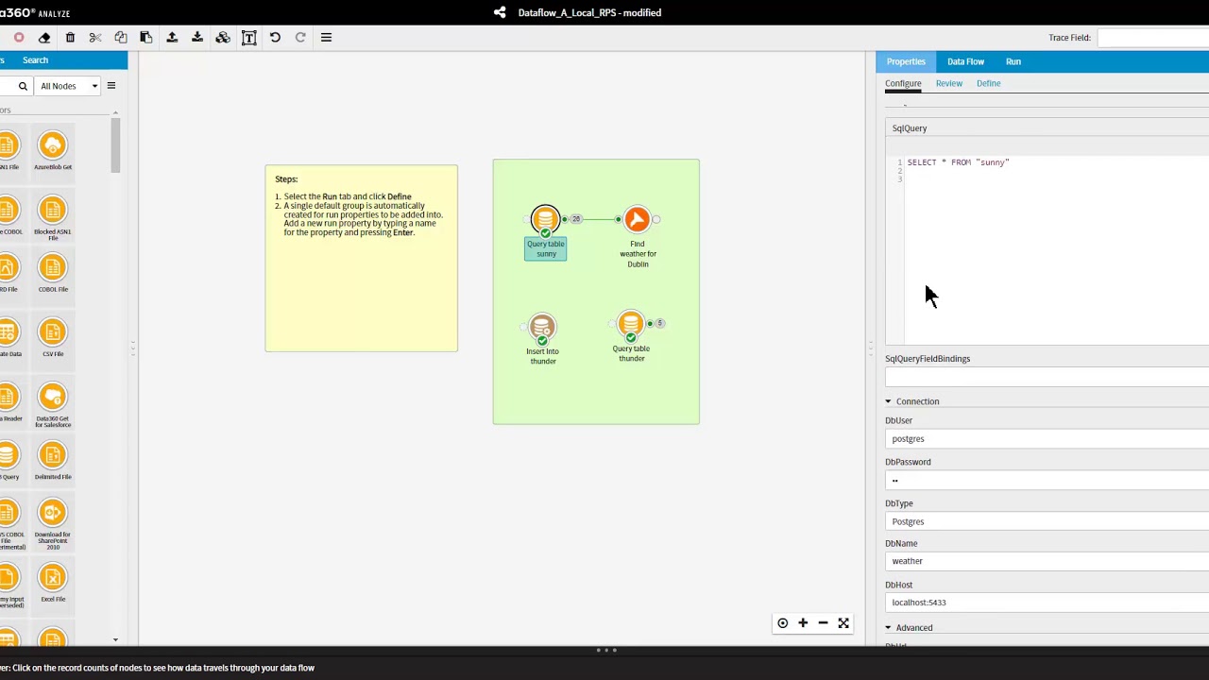Open the Search tab in node panel
Screen dimensions: 1209x680
pos(35,60)
